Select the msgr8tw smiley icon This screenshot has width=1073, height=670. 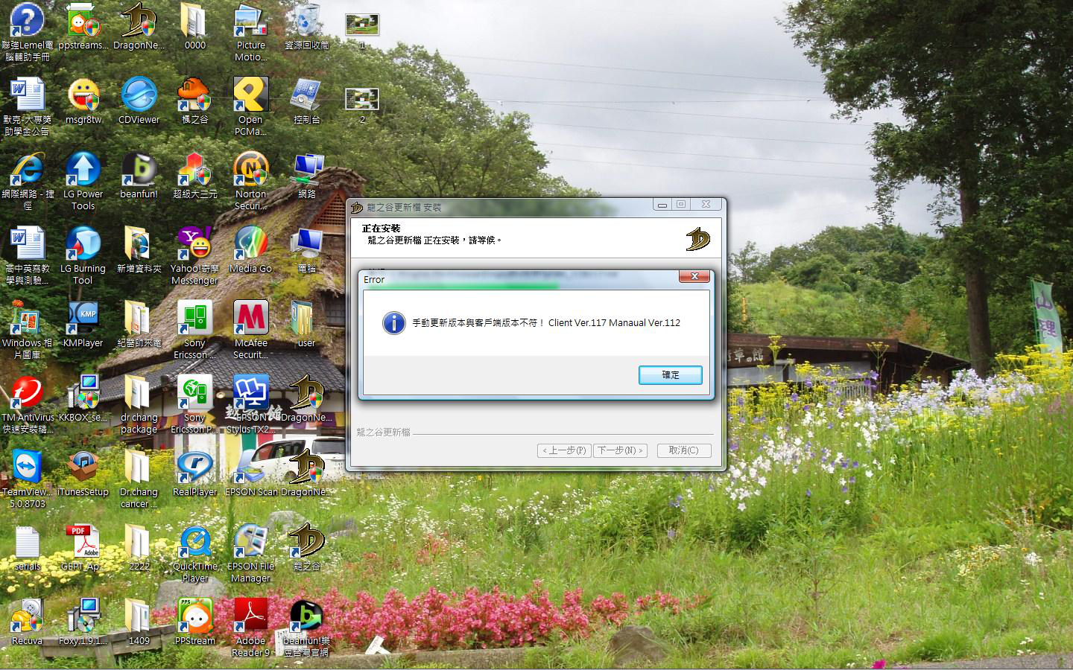point(83,101)
